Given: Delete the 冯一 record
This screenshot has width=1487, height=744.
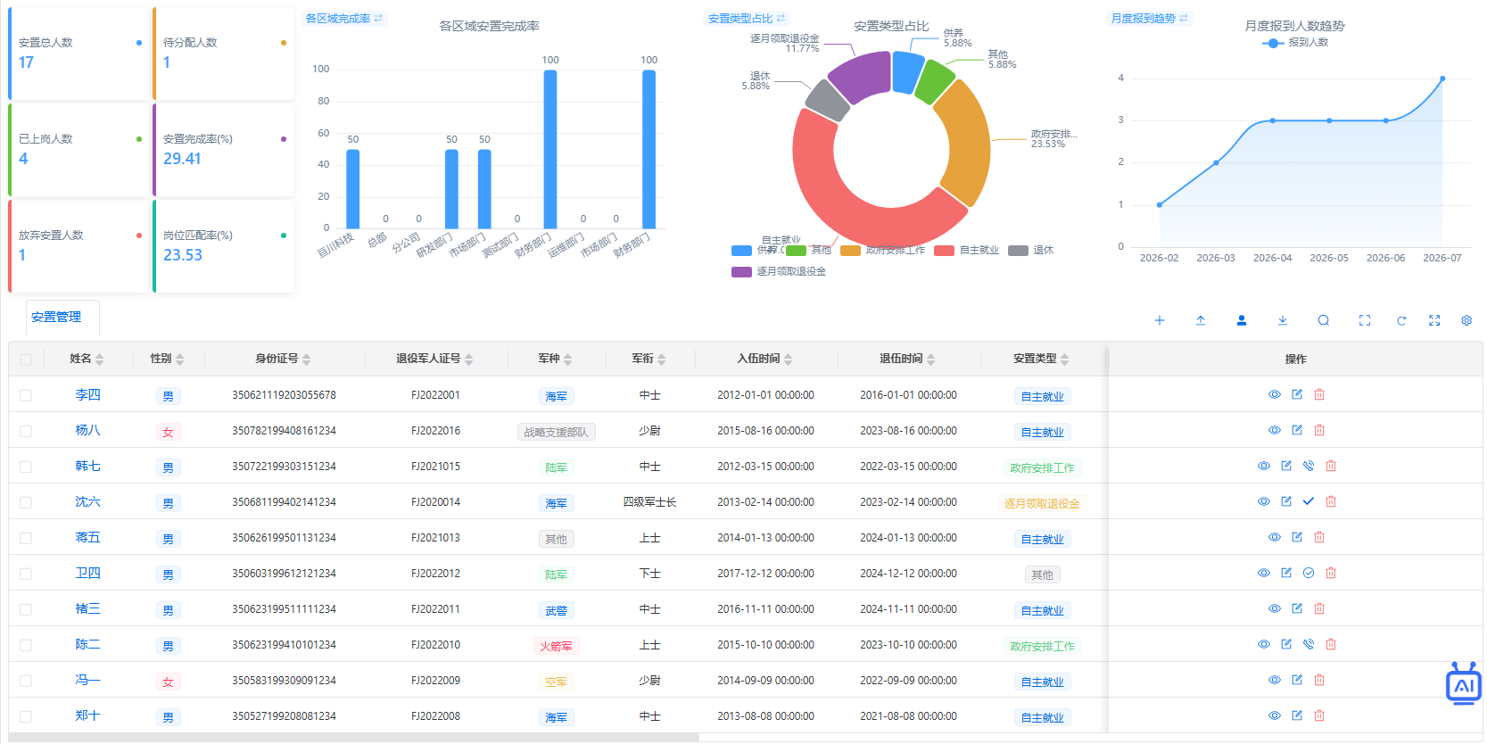Looking at the screenshot, I should (x=1319, y=680).
